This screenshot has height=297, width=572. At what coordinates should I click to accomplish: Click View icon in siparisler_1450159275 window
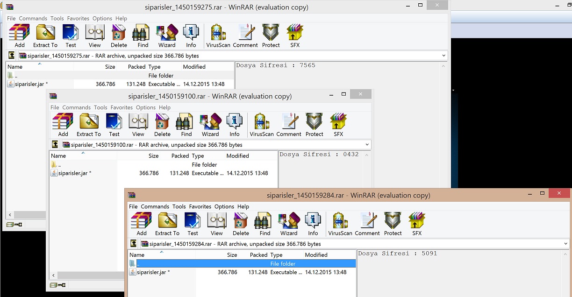tap(95, 35)
